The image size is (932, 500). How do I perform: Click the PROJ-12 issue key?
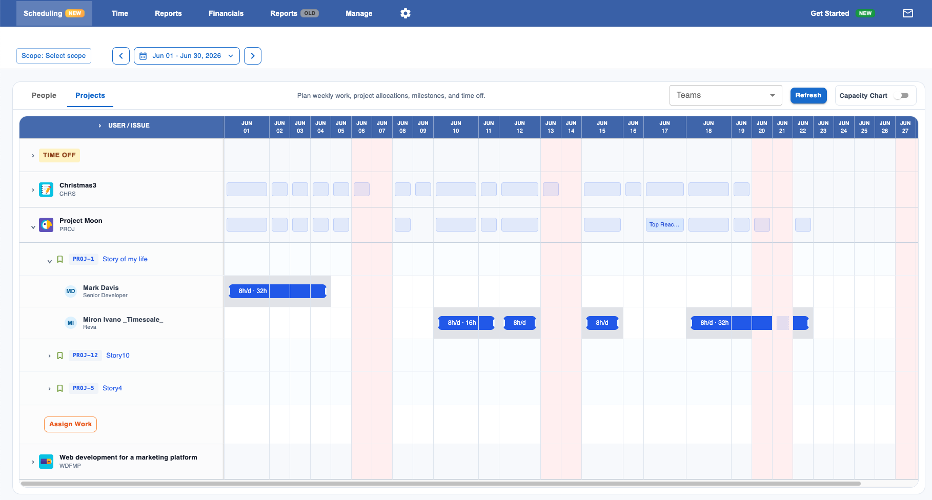point(85,356)
